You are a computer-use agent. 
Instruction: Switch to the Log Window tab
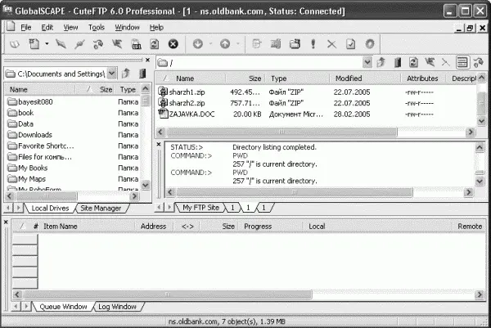pyautogui.click(x=116, y=306)
